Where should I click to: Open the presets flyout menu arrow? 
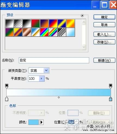82,15
